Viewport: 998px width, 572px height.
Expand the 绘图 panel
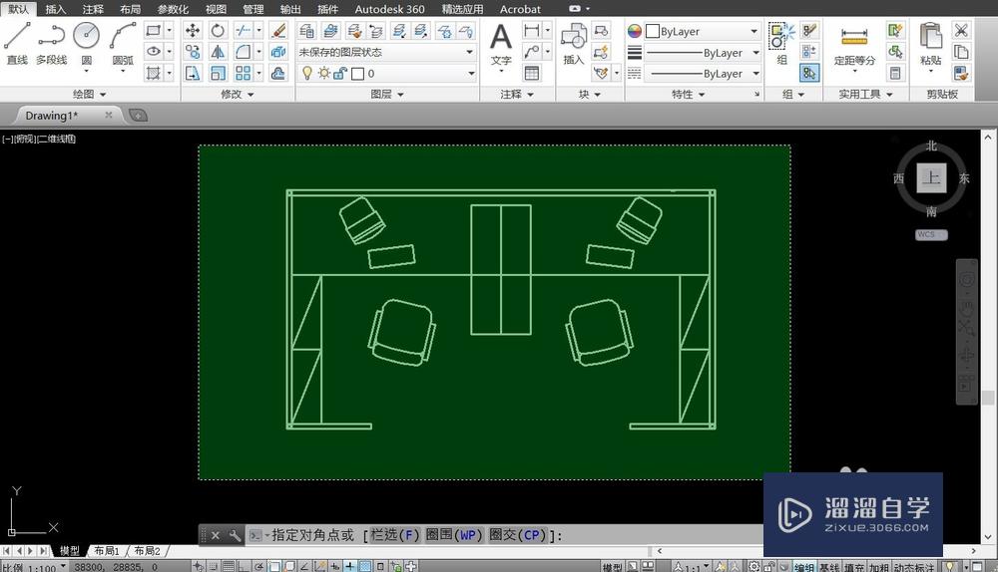point(89,94)
